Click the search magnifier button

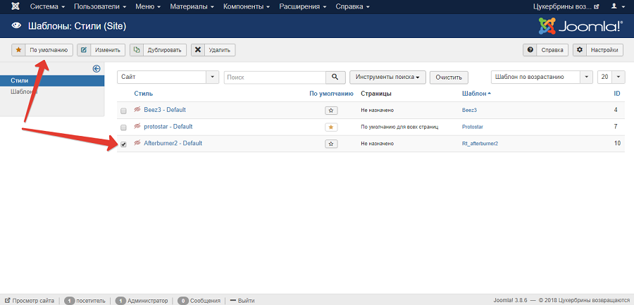pyautogui.click(x=335, y=77)
